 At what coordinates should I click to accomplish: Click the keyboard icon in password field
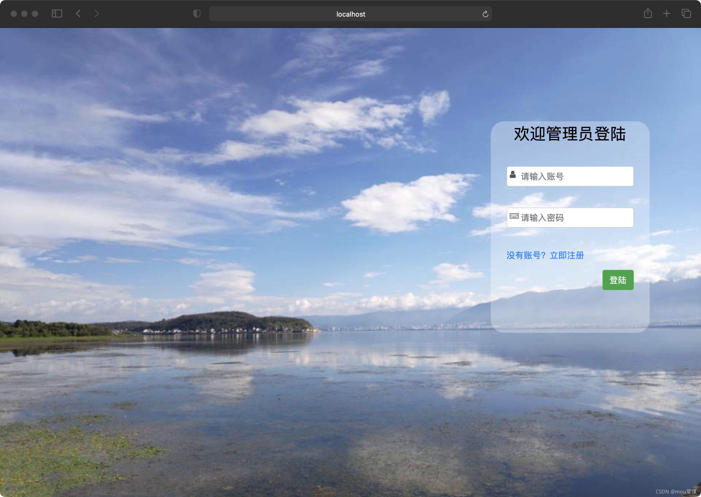coord(514,216)
